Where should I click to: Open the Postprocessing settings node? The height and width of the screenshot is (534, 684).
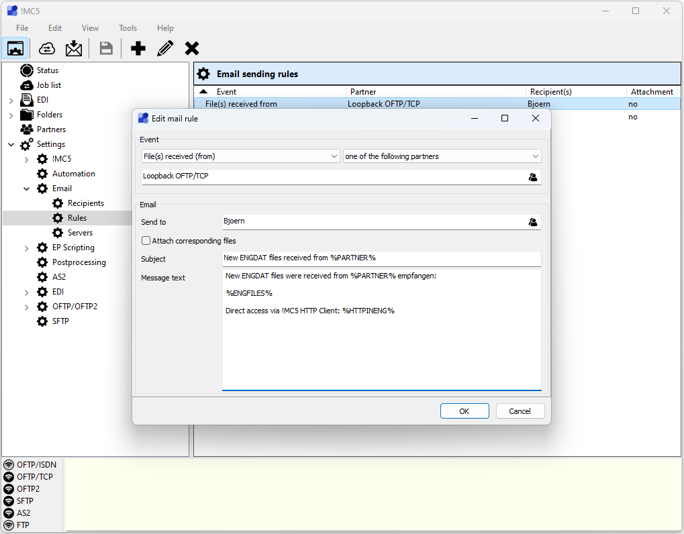coord(79,262)
